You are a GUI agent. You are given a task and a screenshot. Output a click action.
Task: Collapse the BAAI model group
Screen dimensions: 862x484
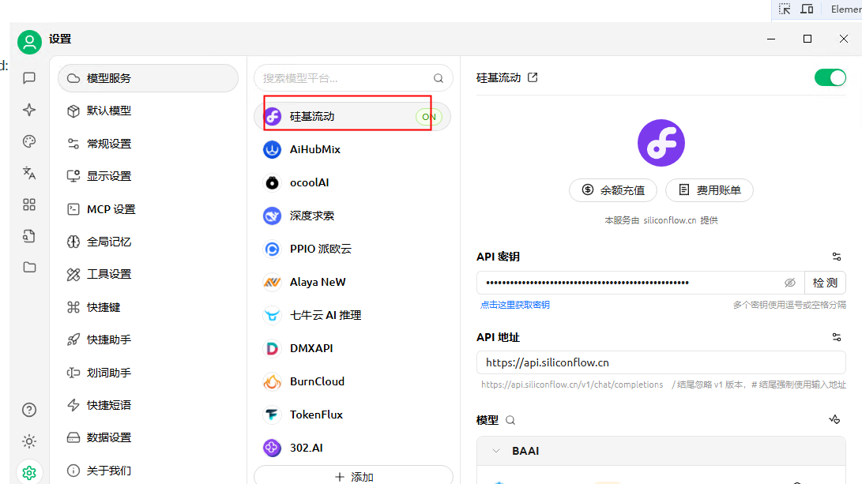(496, 451)
